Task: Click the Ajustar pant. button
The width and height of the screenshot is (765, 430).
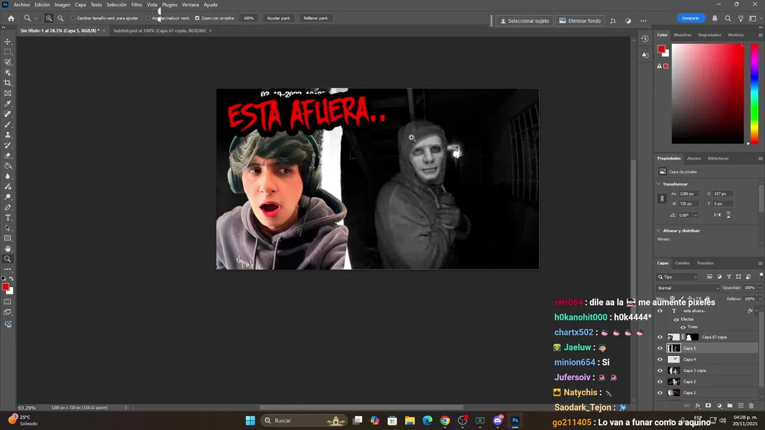Action: pyautogui.click(x=279, y=18)
